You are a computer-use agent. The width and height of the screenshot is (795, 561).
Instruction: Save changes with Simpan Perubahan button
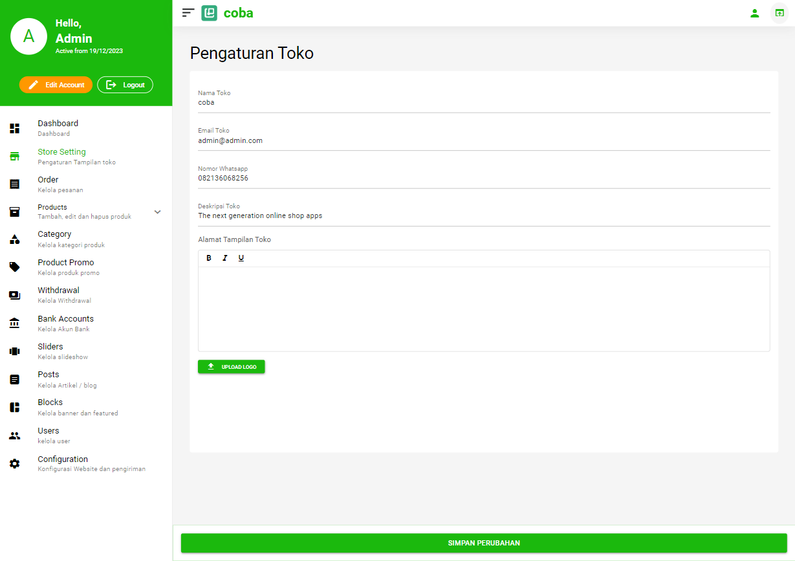click(483, 543)
